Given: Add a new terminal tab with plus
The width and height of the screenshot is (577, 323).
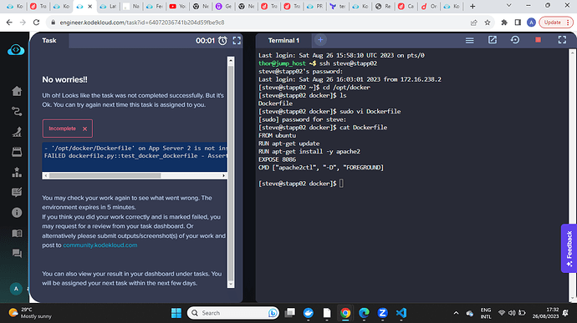Looking at the screenshot, I should pyautogui.click(x=320, y=40).
